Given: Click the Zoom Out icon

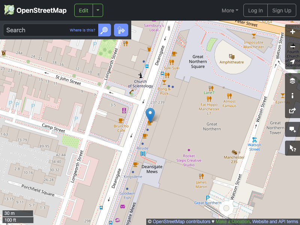Looking at the screenshot, I should (x=292, y=46).
